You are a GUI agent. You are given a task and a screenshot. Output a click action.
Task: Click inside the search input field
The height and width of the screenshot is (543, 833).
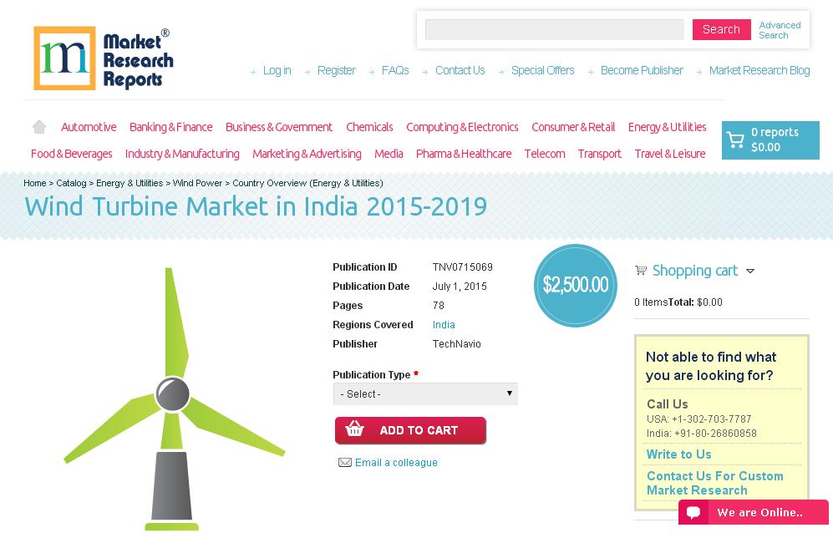coord(554,29)
